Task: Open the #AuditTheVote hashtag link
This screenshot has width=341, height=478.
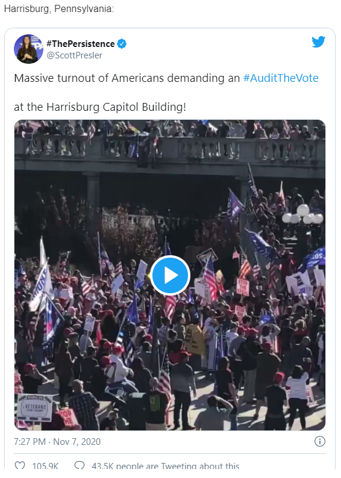Action: 281,78
